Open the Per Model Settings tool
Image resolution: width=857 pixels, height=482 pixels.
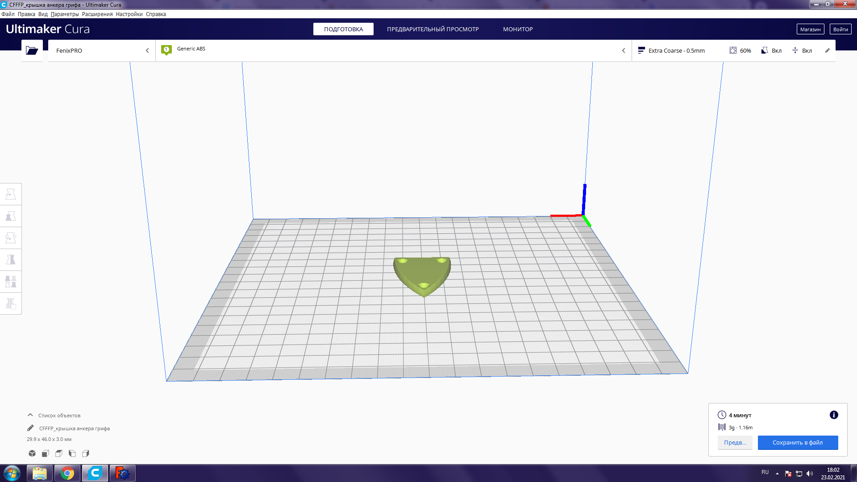(11, 282)
